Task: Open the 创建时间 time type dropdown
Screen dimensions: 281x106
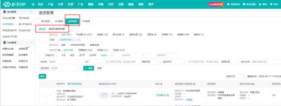Action: coord(48,55)
